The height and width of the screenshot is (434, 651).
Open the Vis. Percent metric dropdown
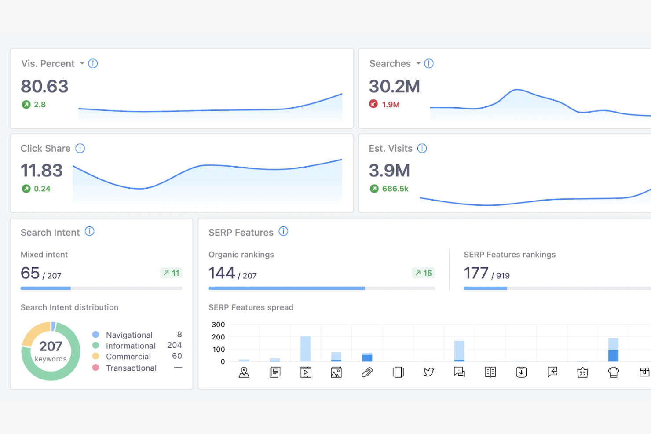[82, 63]
